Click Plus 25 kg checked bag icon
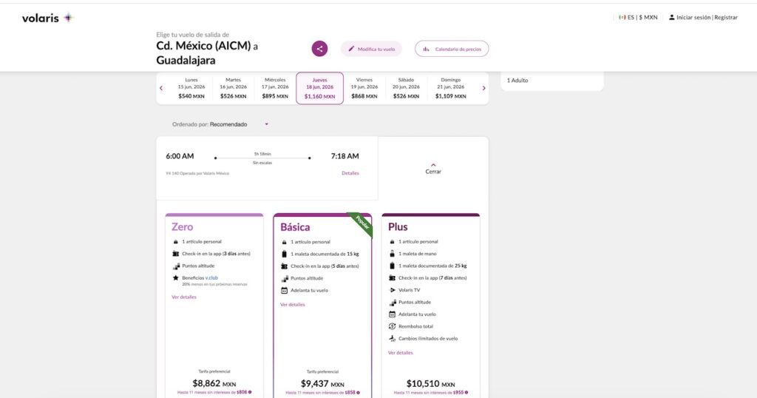Screen dimensions: 757x398 392,266
